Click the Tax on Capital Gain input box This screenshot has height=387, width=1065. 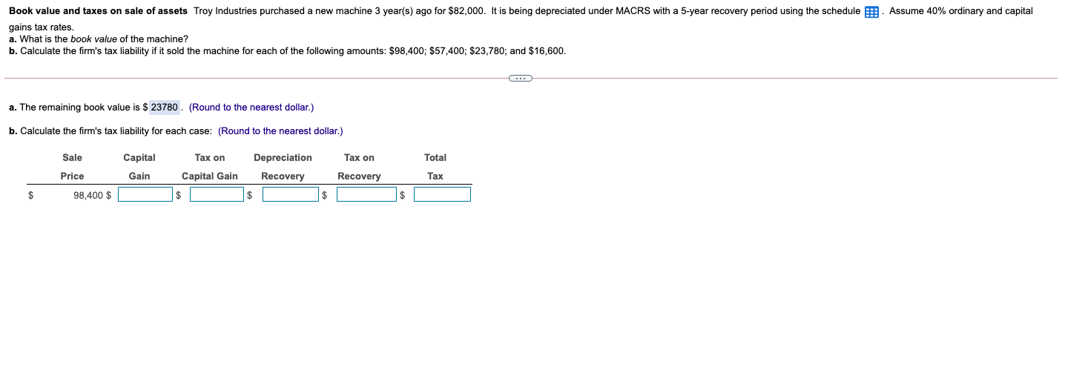(217, 194)
